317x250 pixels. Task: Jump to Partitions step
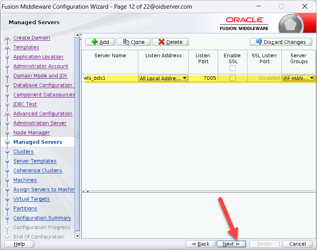[x=25, y=209]
